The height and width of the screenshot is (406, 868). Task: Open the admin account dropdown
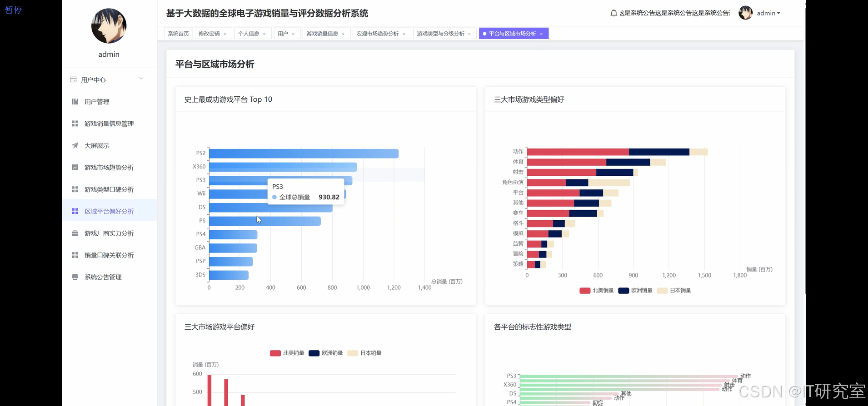768,13
